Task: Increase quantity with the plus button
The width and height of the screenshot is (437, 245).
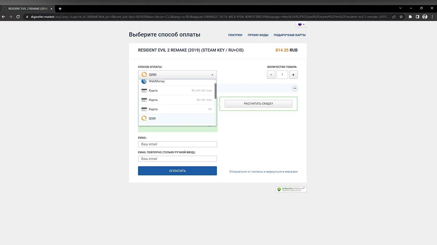Action: (x=294, y=75)
